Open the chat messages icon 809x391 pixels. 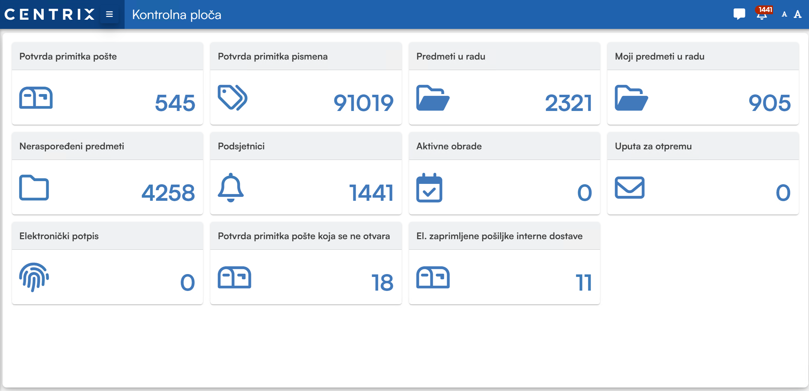click(x=739, y=14)
